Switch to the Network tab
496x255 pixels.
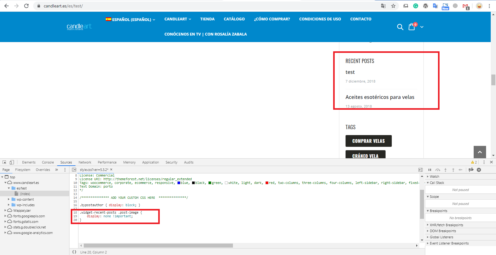pyautogui.click(x=85, y=162)
